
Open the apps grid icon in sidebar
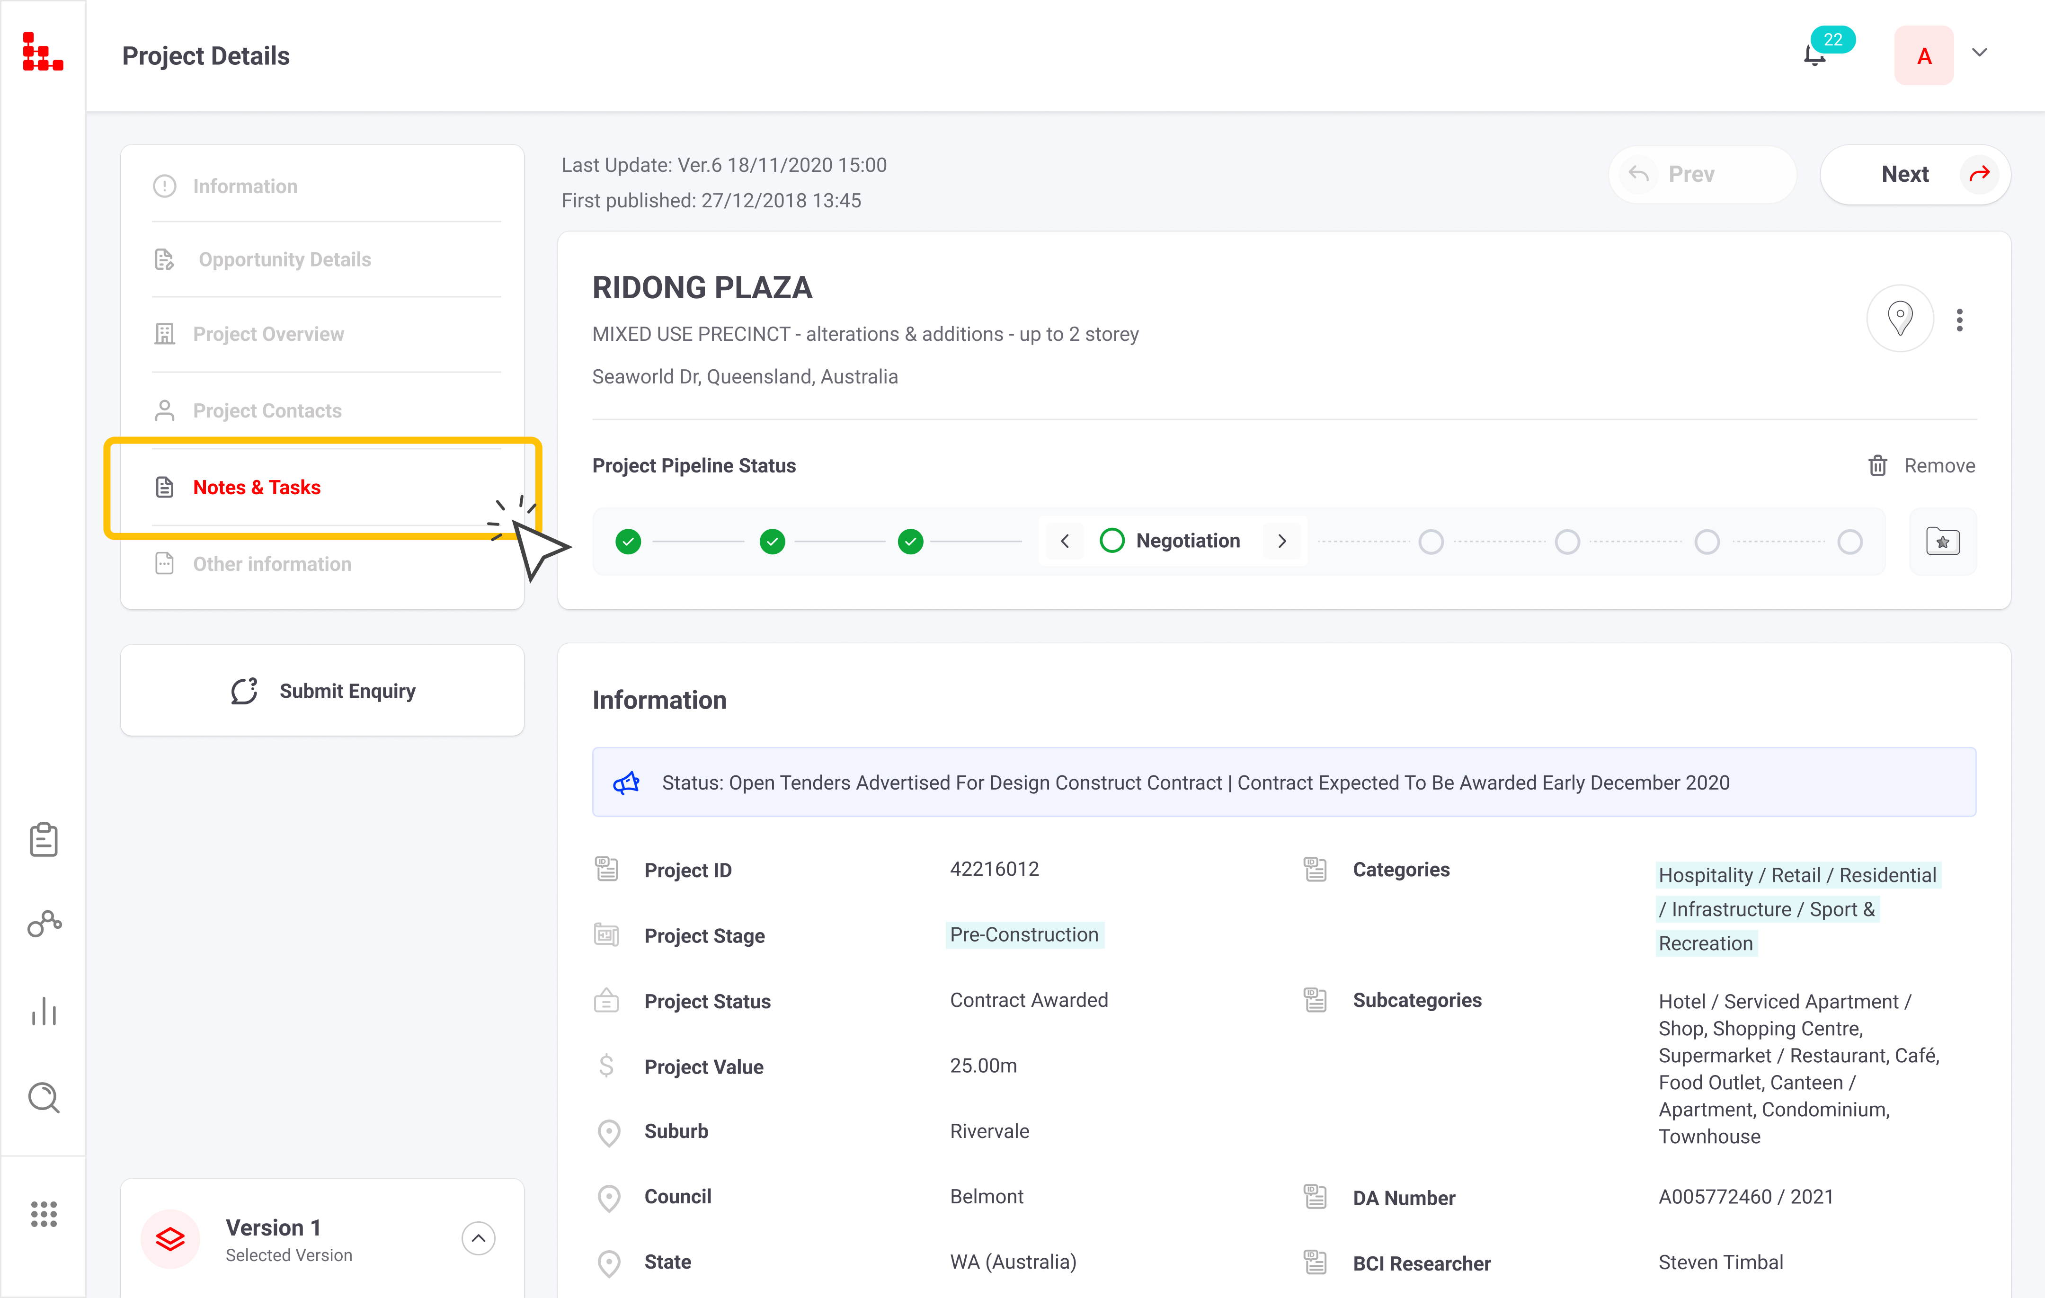point(43,1214)
